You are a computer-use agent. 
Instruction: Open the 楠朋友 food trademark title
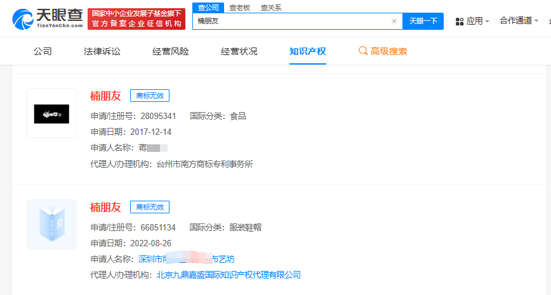[x=105, y=96]
